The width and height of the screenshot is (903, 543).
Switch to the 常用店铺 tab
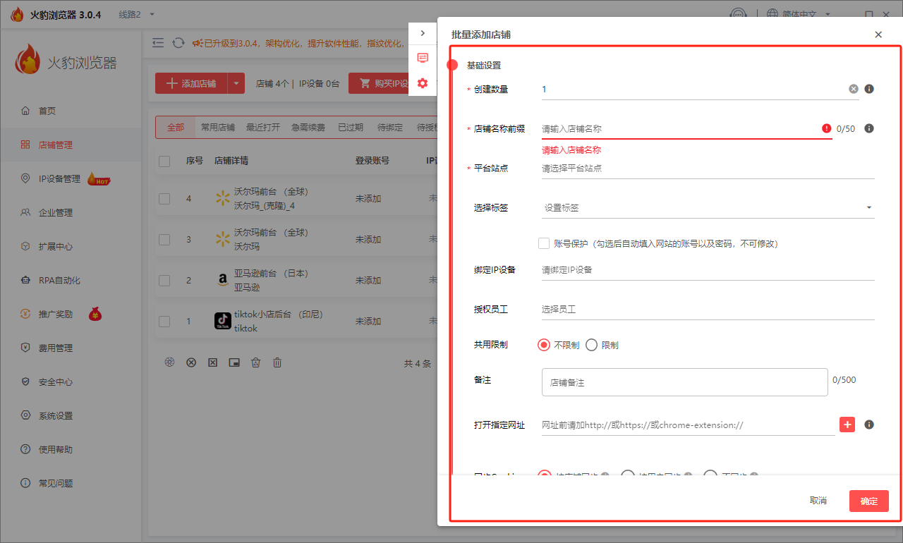click(x=217, y=128)
